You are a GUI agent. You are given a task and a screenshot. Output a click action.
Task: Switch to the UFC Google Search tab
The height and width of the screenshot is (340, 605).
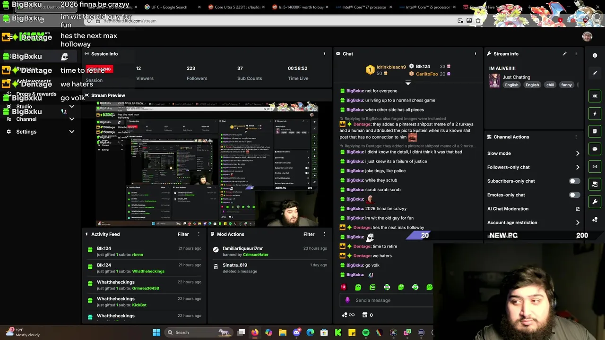pos(169,7)
